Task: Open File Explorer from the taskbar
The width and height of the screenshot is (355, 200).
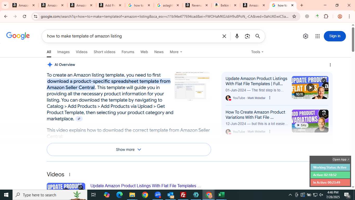Action: click(132, 195)
